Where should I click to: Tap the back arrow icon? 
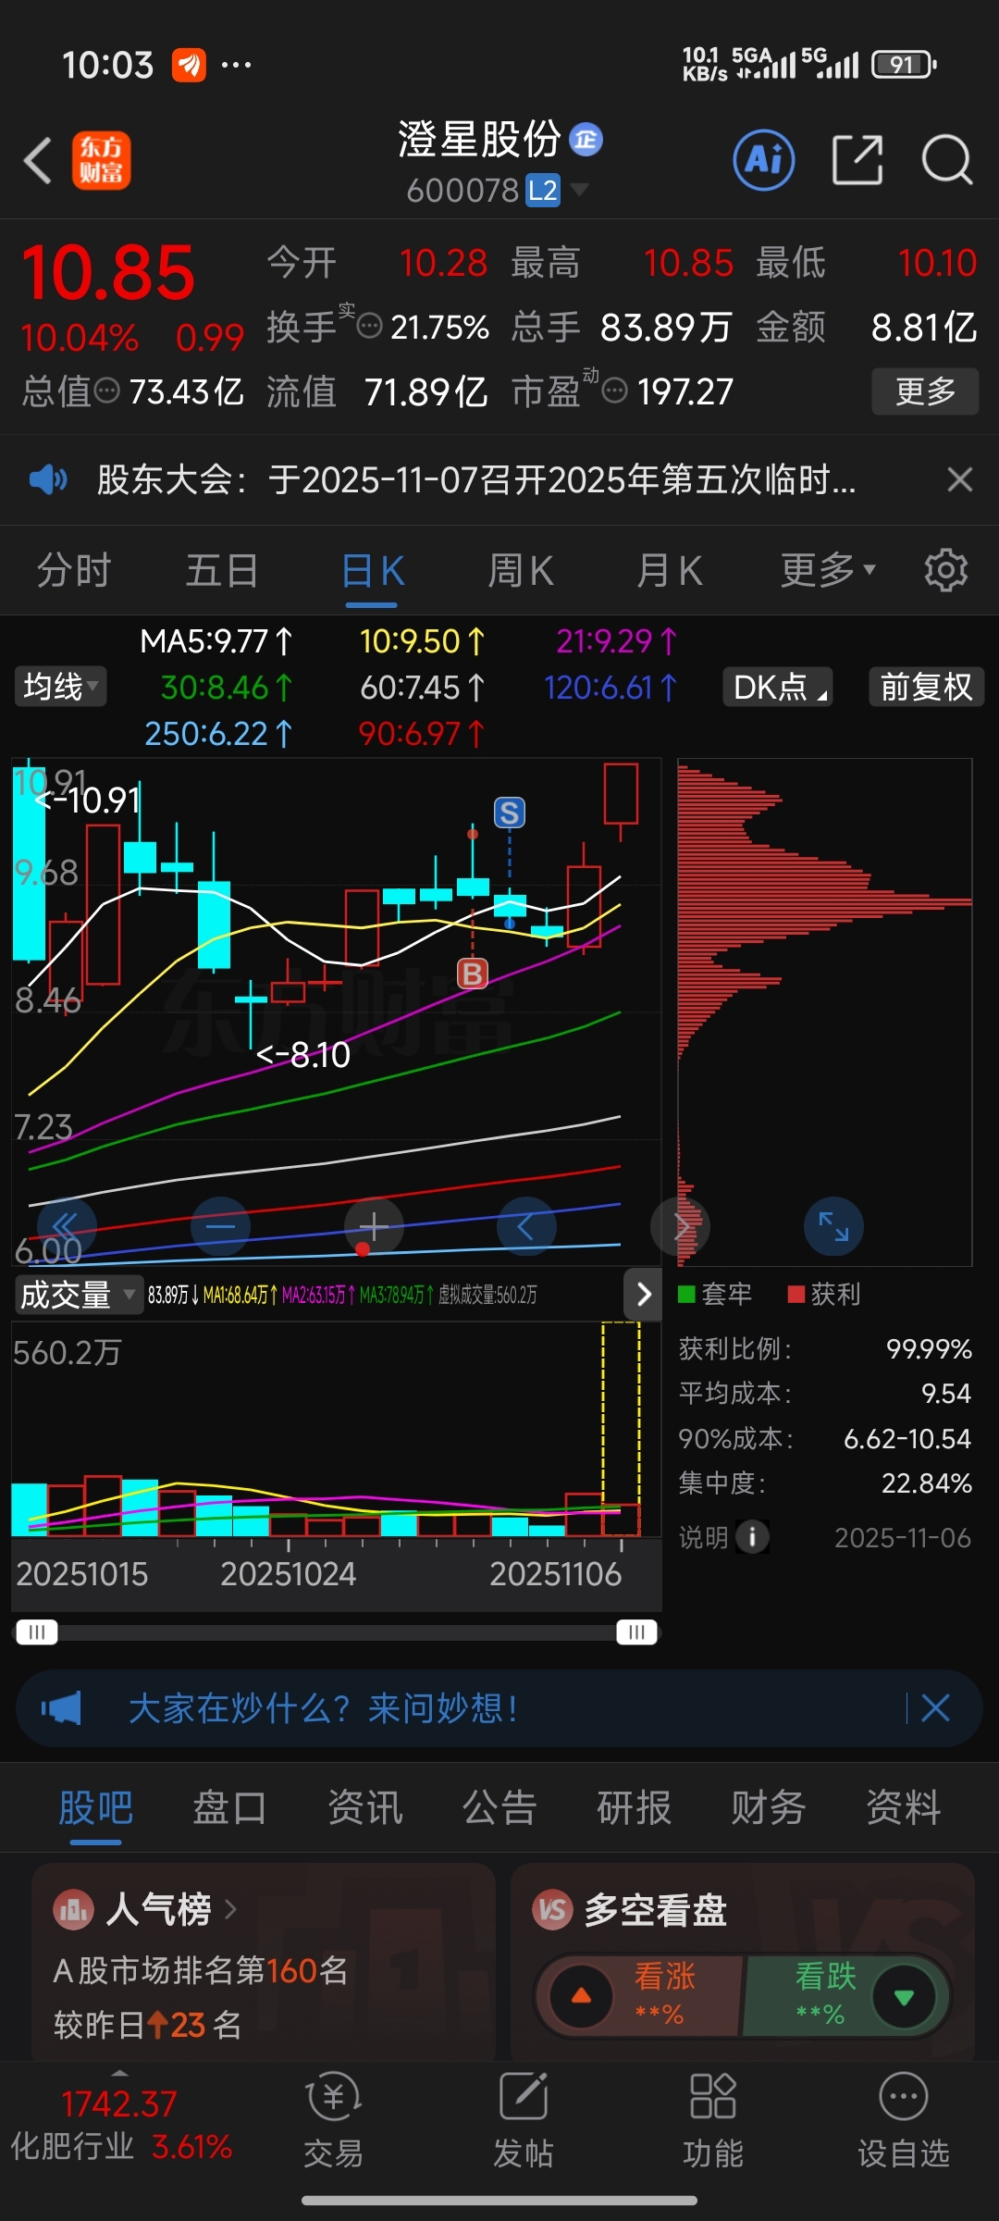click(38, 161)
